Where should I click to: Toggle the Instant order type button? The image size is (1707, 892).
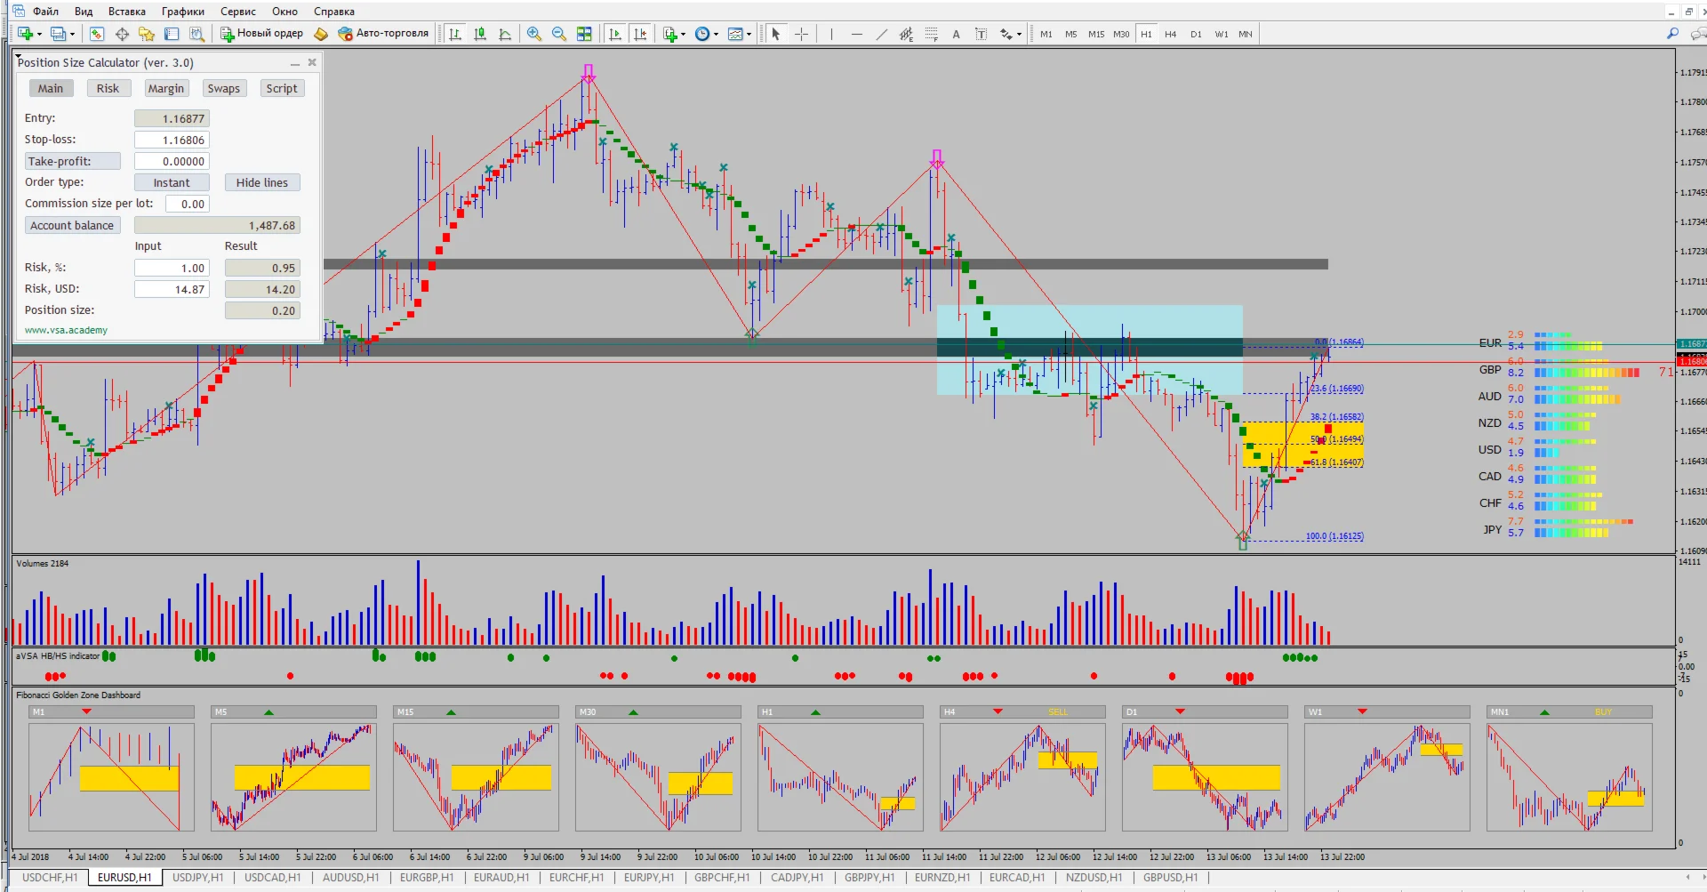point(171,182)
